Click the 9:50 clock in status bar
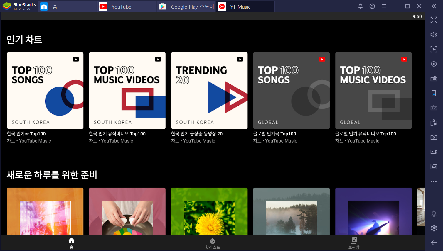Image resolution: width=443 pixels, height=251 pixels. point(417,16)
